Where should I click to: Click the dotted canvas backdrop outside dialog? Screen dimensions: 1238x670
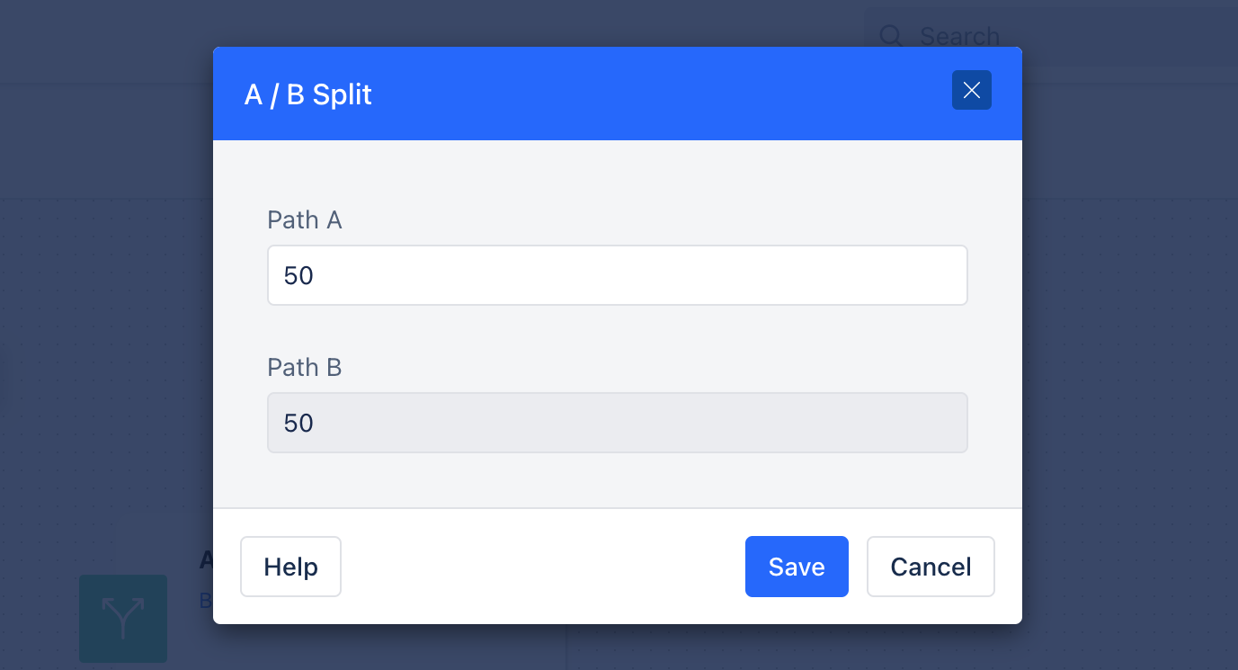pyautogui.click(x=108, y=360)
